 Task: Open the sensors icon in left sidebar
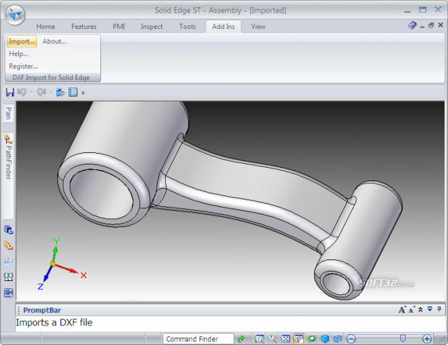pyautogui.click(x=9, y=277)
